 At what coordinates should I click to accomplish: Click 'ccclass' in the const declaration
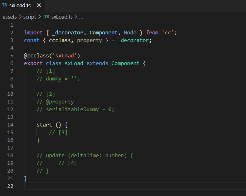click(60, 40)
